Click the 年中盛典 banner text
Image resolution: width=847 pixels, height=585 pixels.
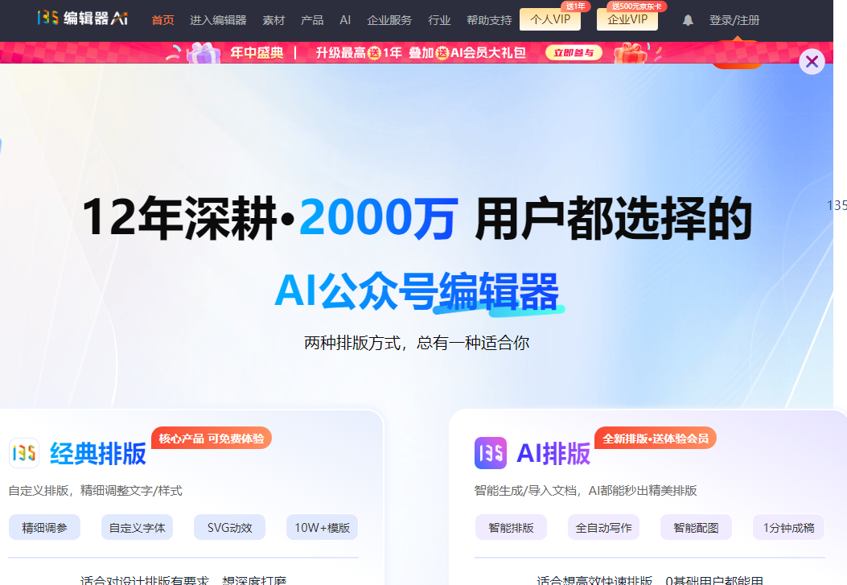[x=257, y=53]
